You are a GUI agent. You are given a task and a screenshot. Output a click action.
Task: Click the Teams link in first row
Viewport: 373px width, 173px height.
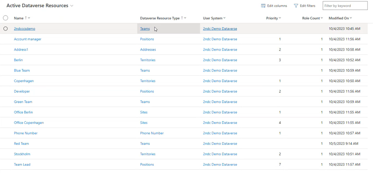(x=145, y=29)
